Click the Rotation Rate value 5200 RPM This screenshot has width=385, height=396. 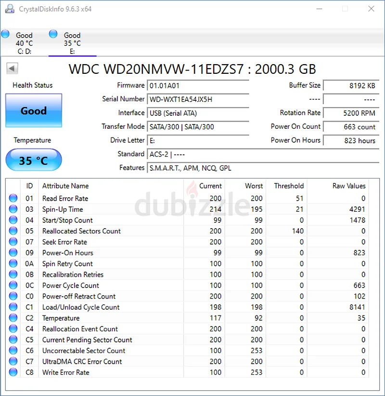tap(351, 113)
